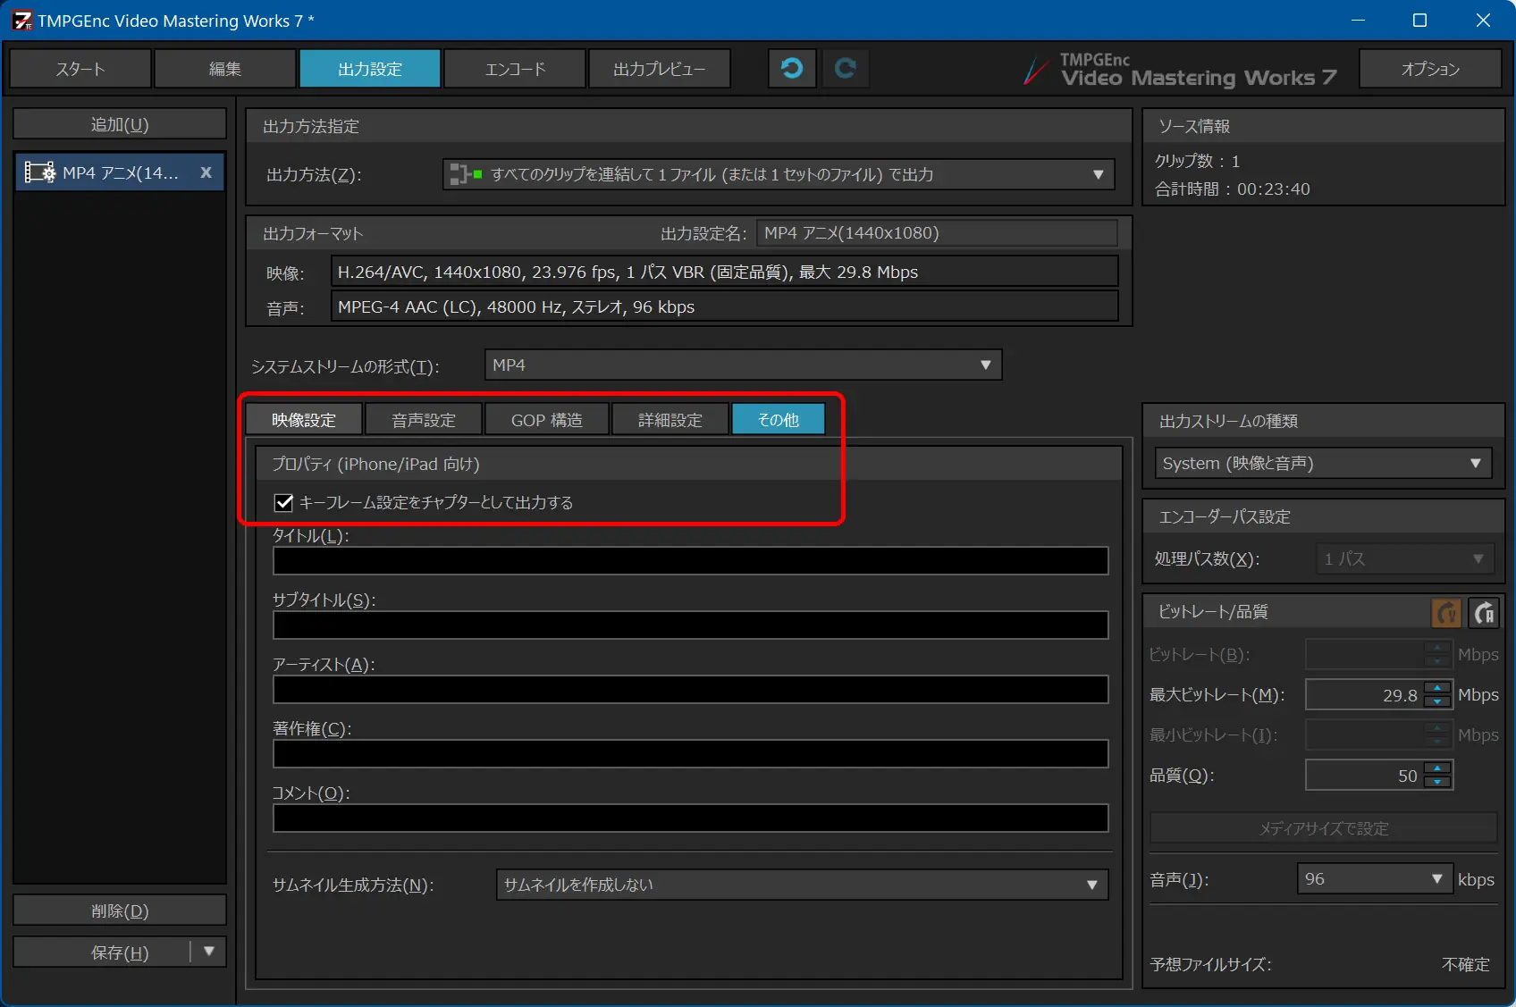Image resolution: width=1516 pixels, height=1007 pixels.
Task: Remove MP4 アニメ output item with X
Action: 206,172
